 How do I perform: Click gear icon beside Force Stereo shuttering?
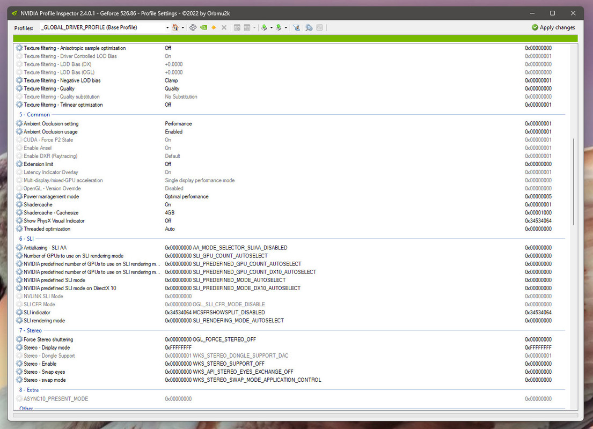[x=19, y=339]
